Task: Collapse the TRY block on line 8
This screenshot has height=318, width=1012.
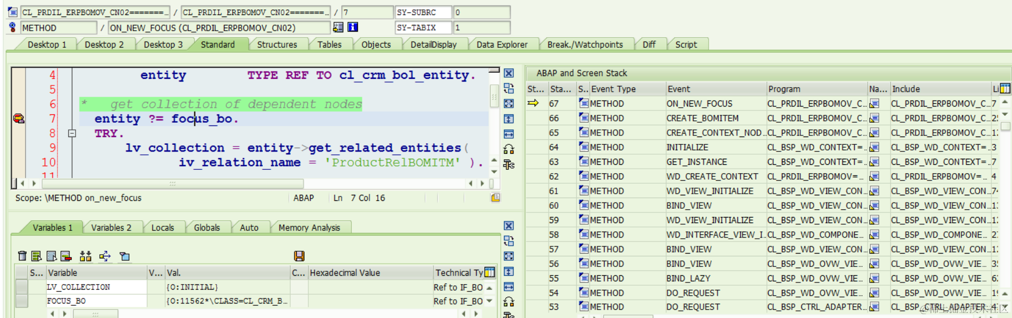Action: click(x=72, y=133)
